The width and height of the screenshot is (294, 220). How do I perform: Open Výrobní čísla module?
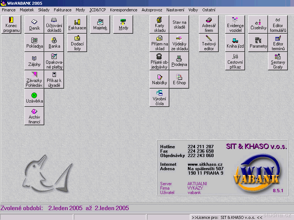[x=159, y=98]
